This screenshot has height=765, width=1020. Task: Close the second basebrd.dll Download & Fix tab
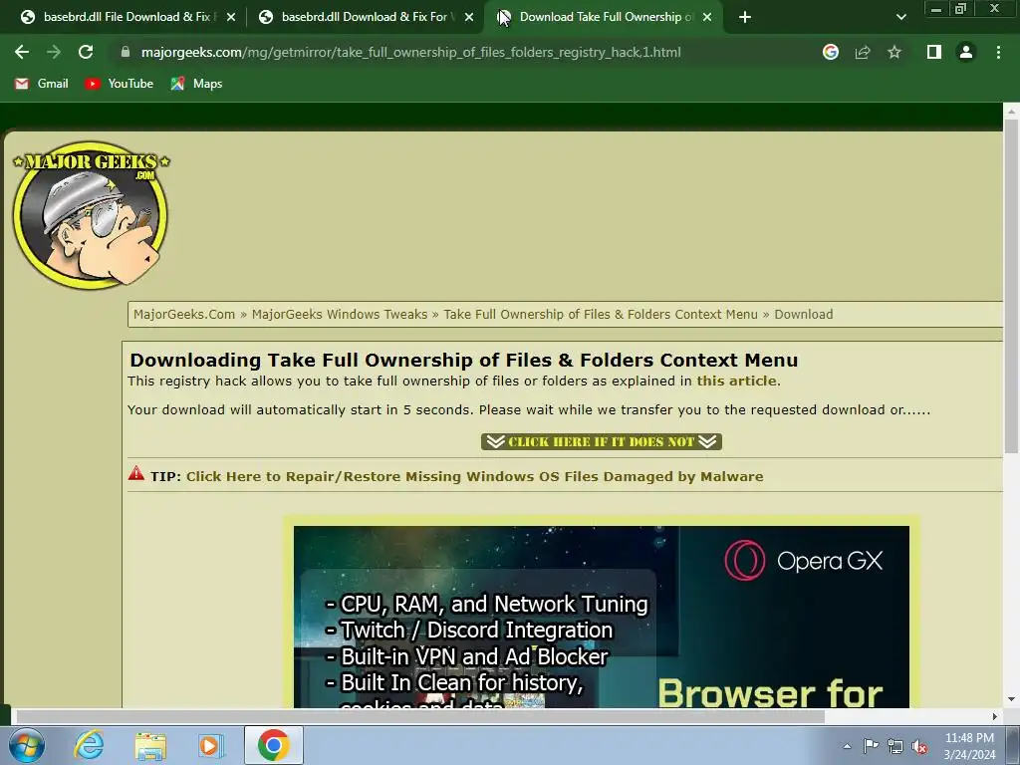point(469,17)
